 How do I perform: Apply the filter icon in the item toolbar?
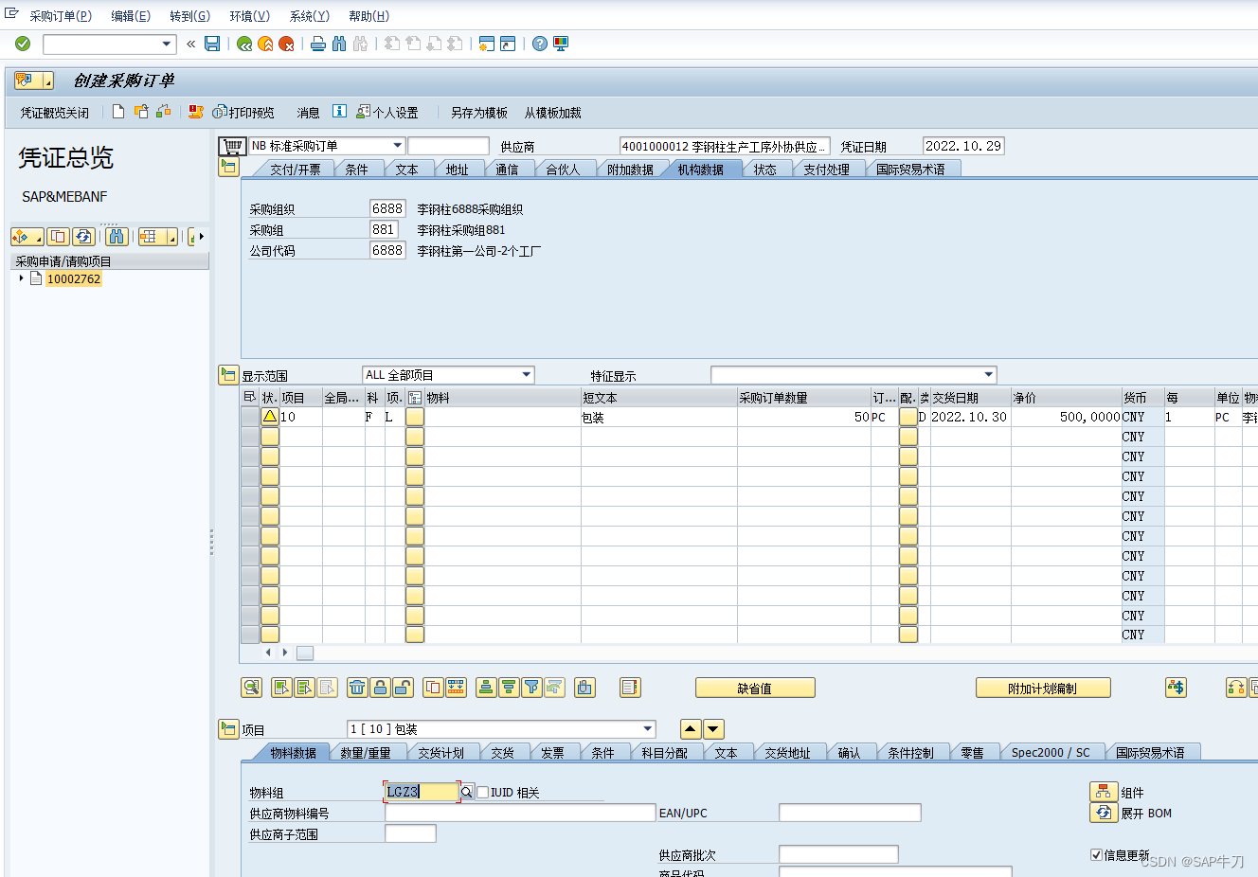pos(531,688)
